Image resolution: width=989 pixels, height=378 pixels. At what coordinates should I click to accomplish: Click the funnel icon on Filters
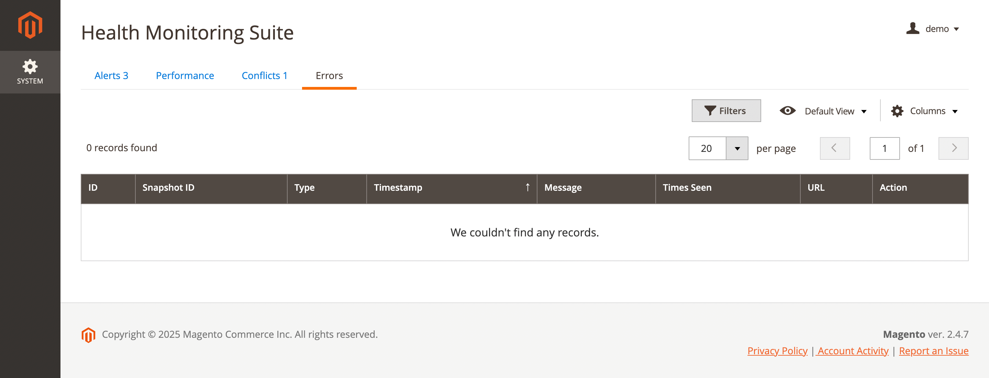[710, 111]
